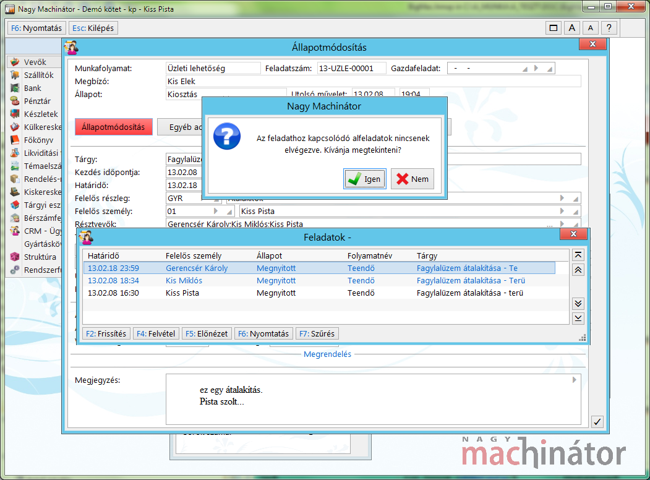Click the full-screen rectangle toolbar icon
Viewport: 650px width, 480px height.
click(553, 28)
